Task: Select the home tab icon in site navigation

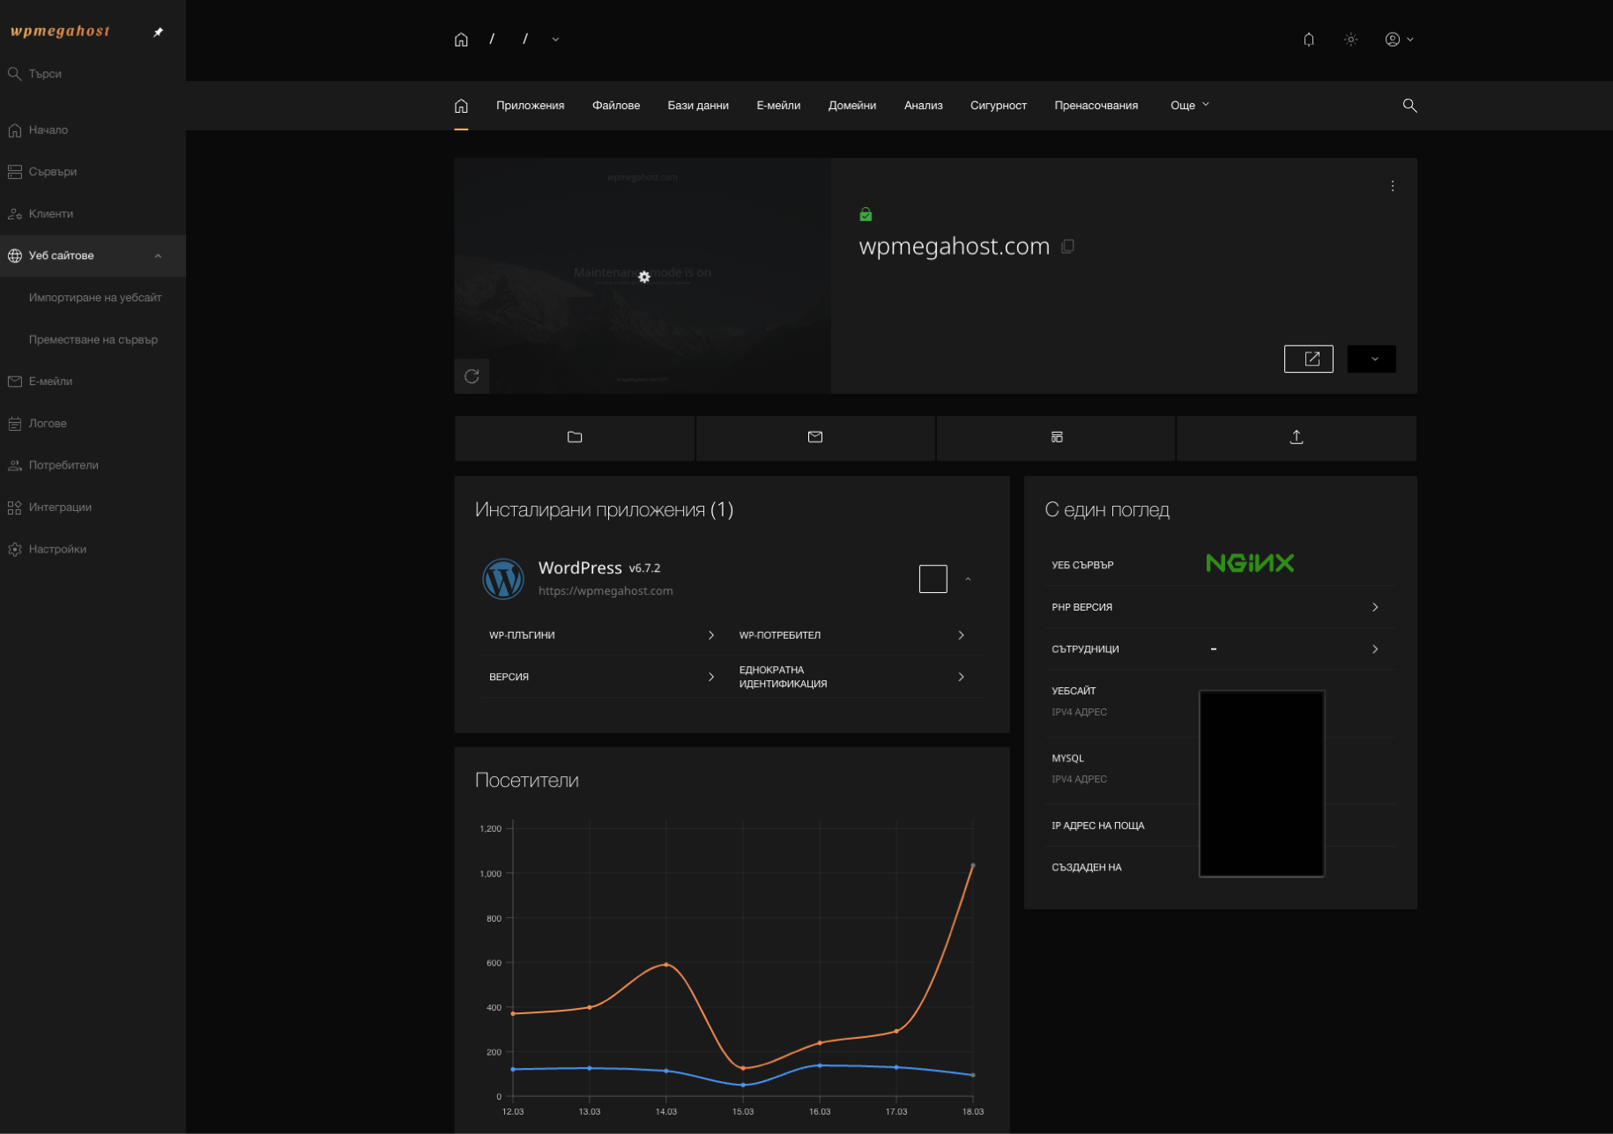Action: tap(461, 106)
